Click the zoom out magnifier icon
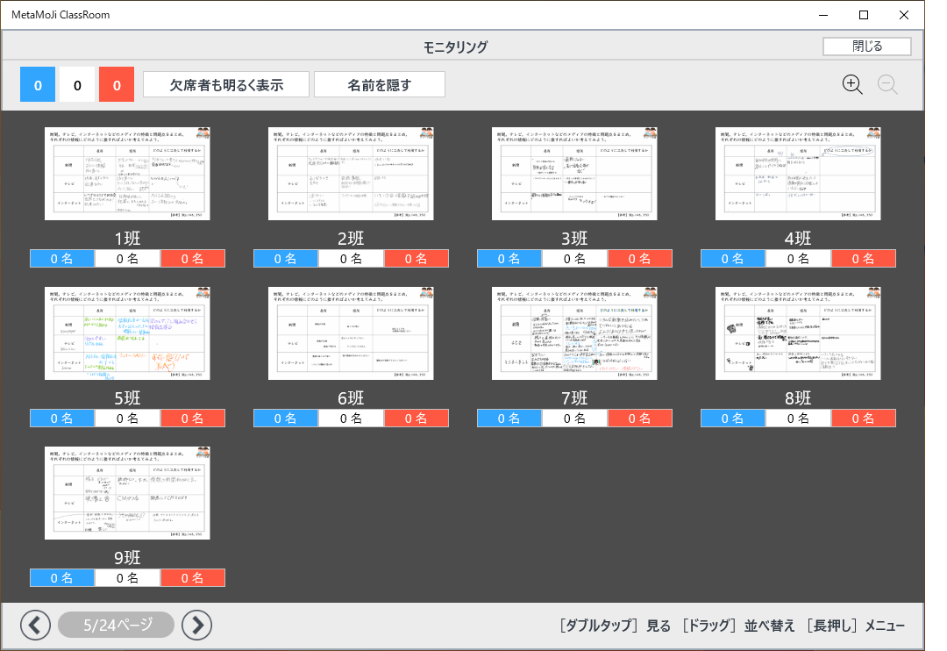The height and width of the screenshot is (651, 947). pyautogui.click(x=887, y=84)
